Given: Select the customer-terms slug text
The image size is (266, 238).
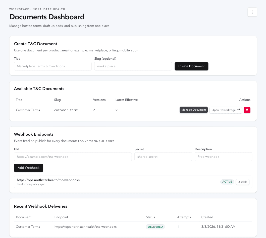Looking at the screenshot, I should point(66,110).
